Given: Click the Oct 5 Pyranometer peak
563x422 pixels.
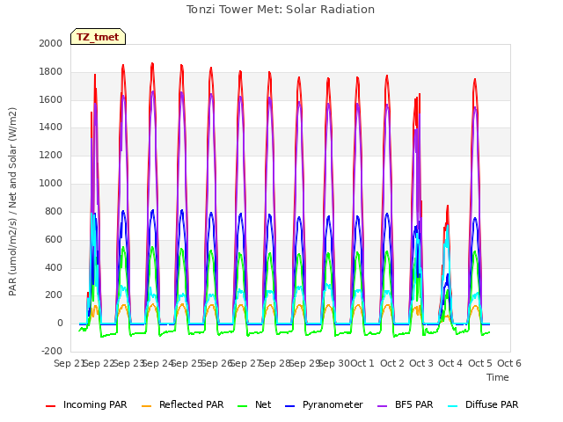Looking at the screenshot, I should point(475,218).
